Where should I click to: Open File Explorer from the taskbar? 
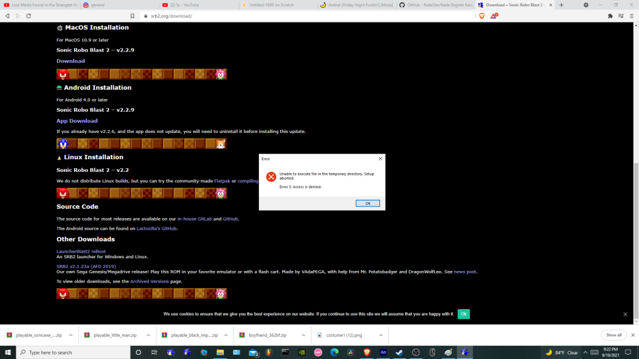(220, 352)
